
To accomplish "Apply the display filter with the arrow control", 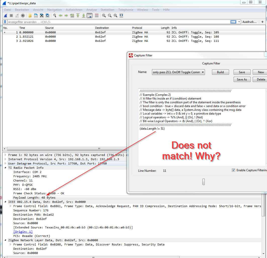I will 234,22.
